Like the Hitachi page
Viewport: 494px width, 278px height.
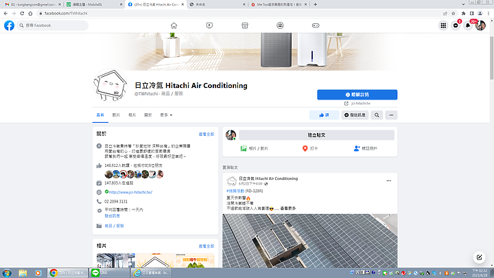324,115
